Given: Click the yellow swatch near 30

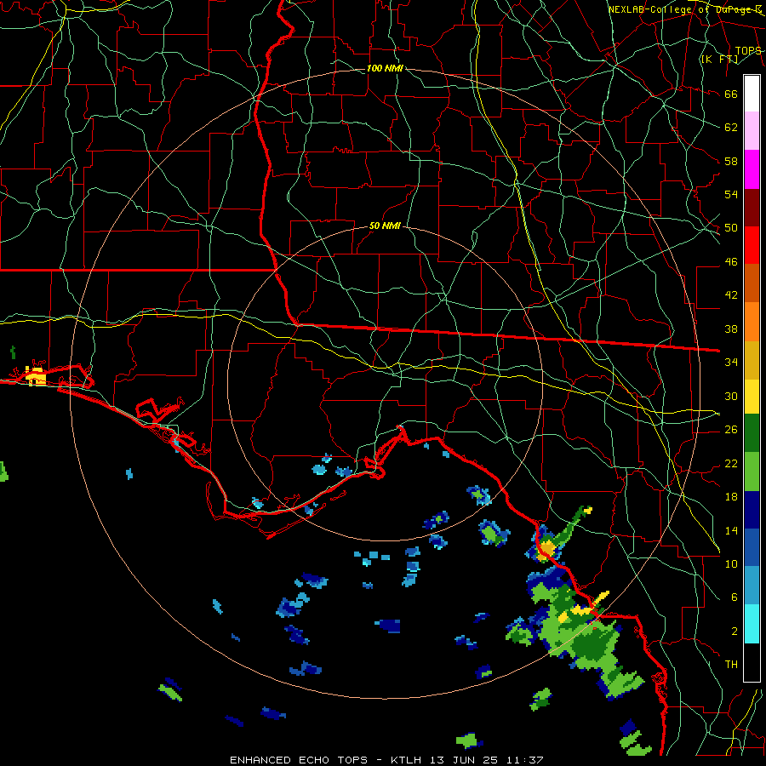Looking at the screenshot, I should 752,397.
